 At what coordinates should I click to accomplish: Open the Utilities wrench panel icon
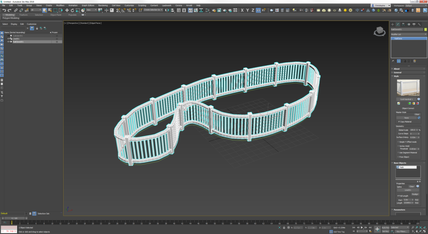click(x=419, y=24)
